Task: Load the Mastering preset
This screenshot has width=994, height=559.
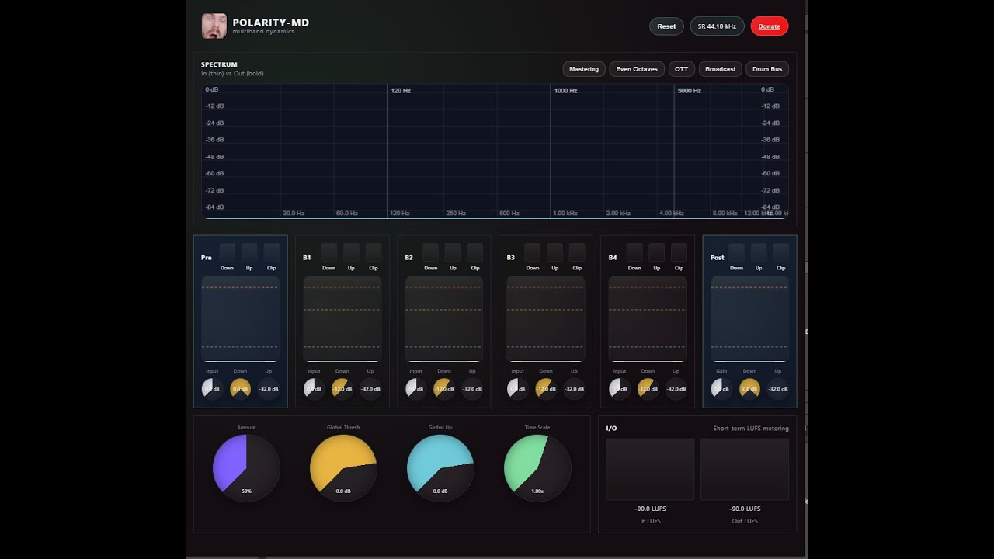Action: [584, 69]
